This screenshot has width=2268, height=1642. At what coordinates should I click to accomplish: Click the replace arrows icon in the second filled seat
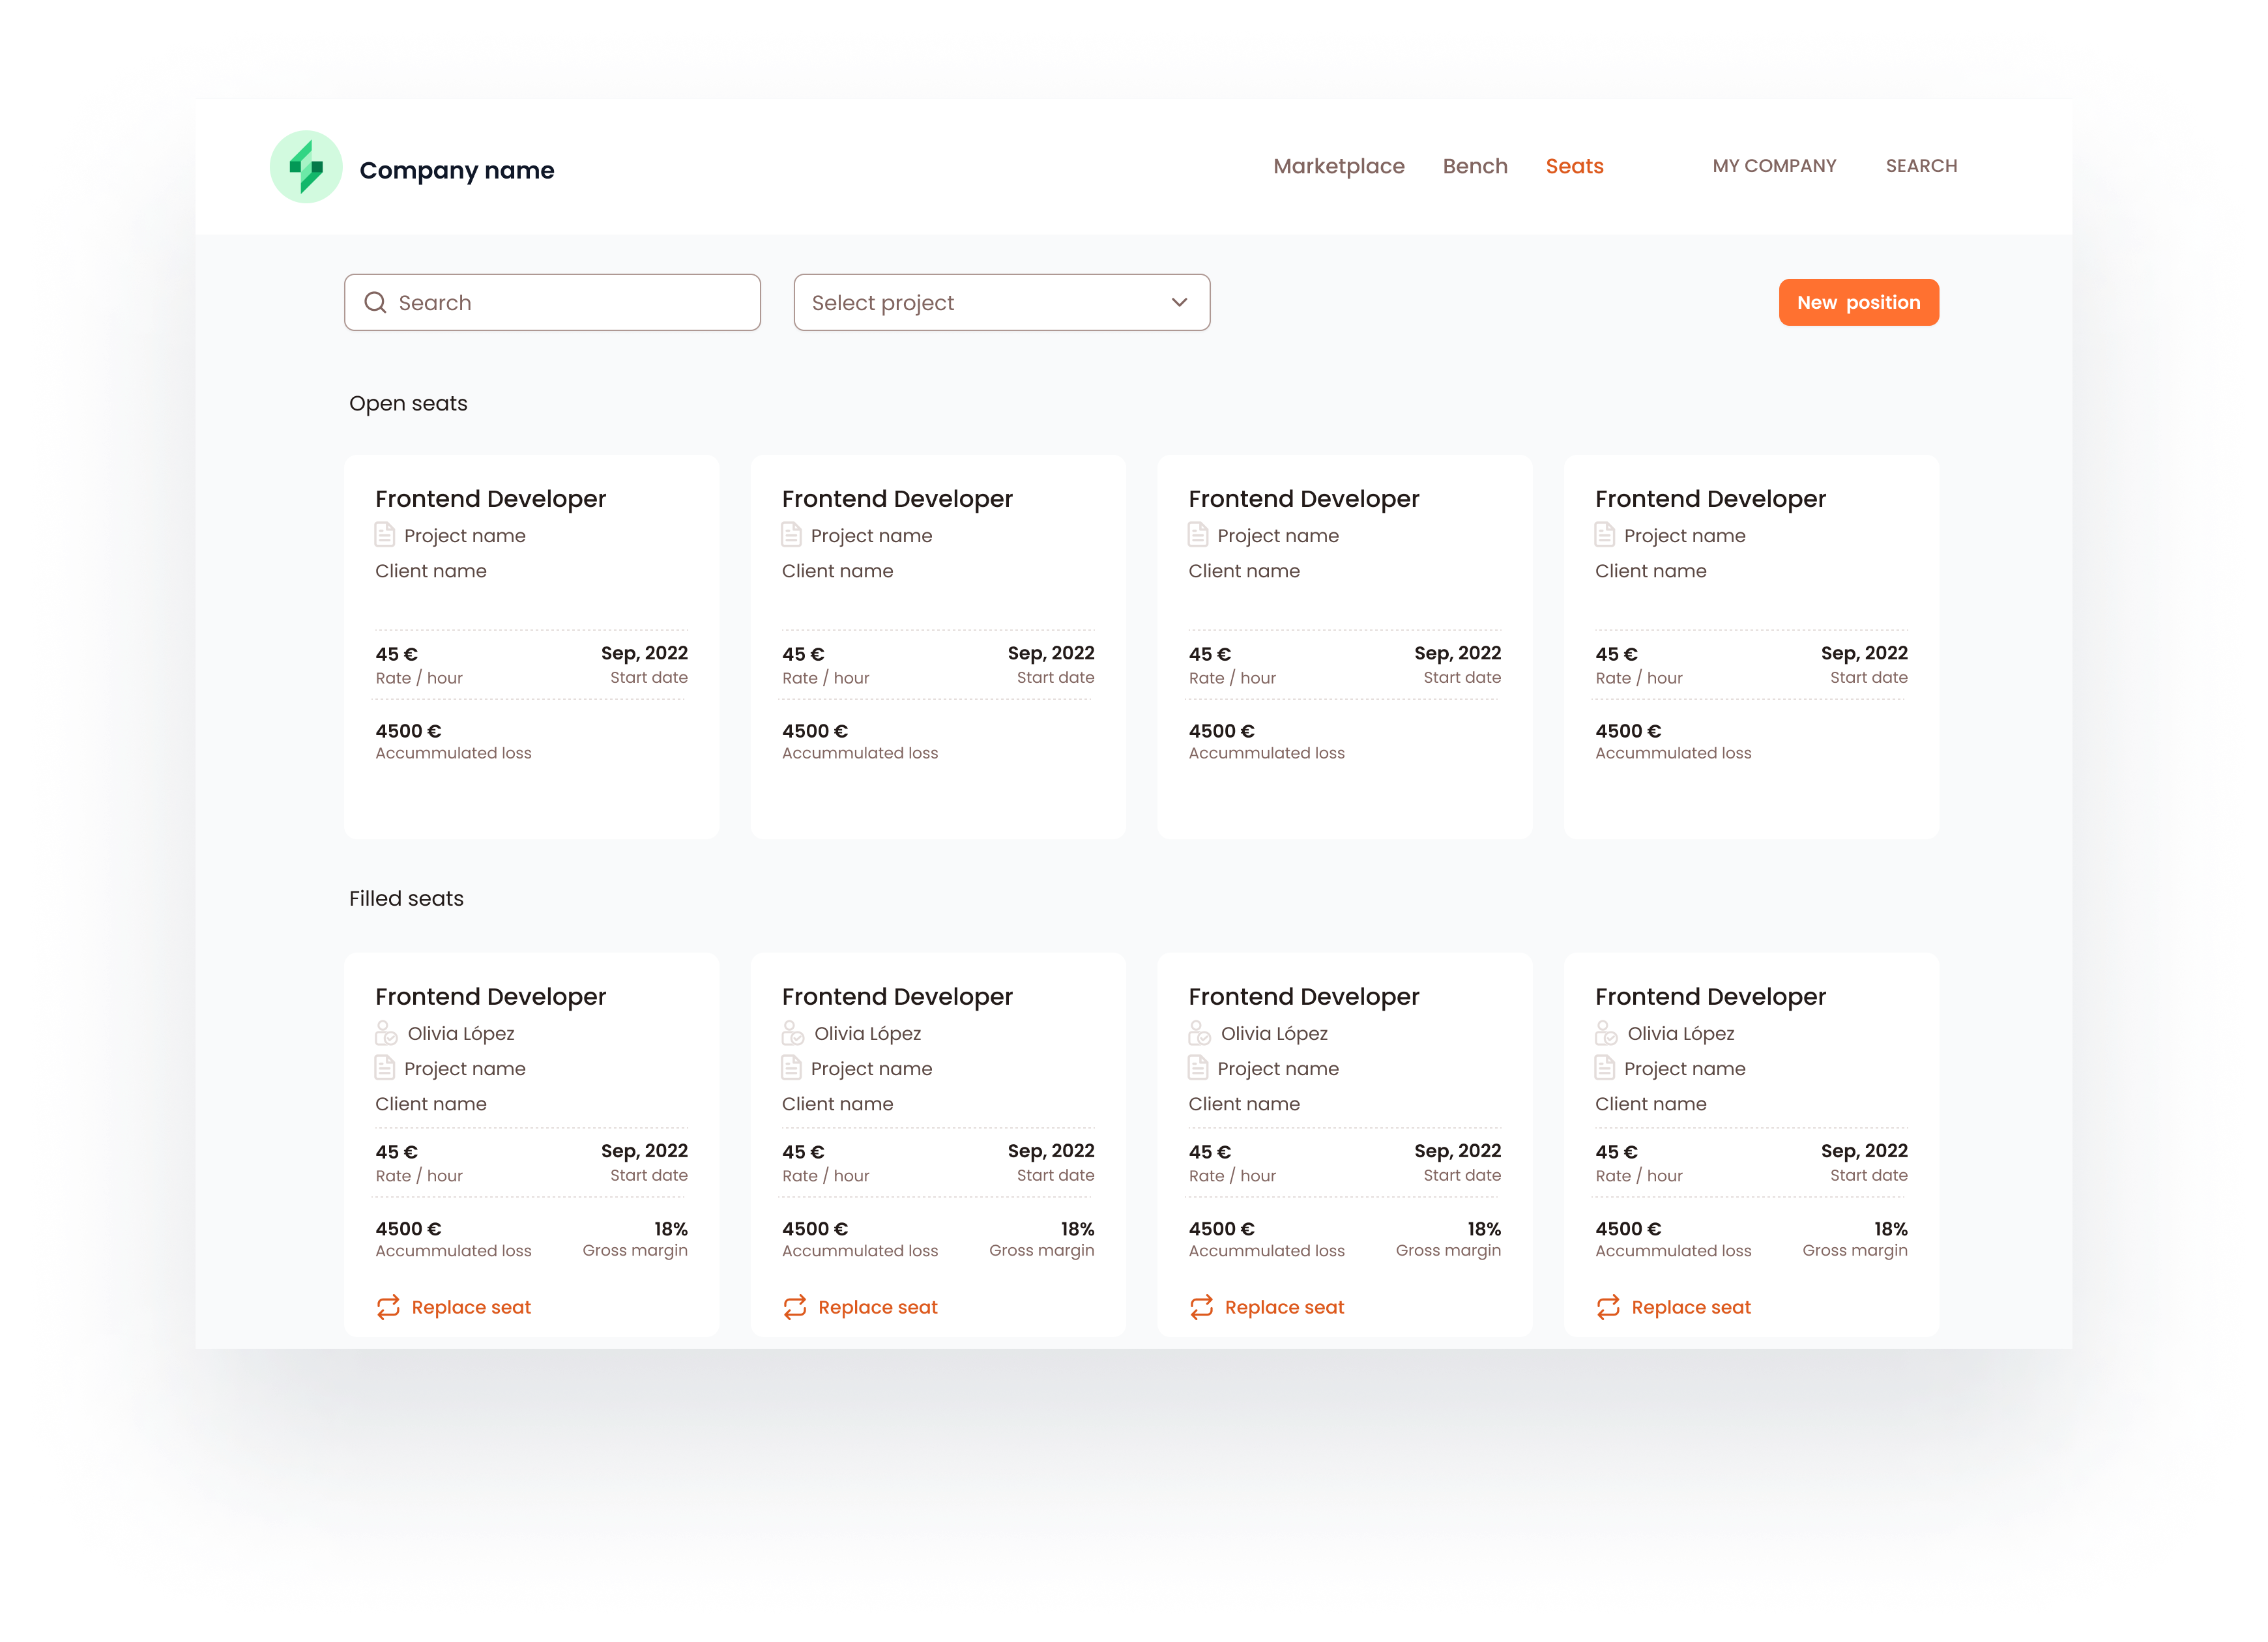coord(795,1307)
